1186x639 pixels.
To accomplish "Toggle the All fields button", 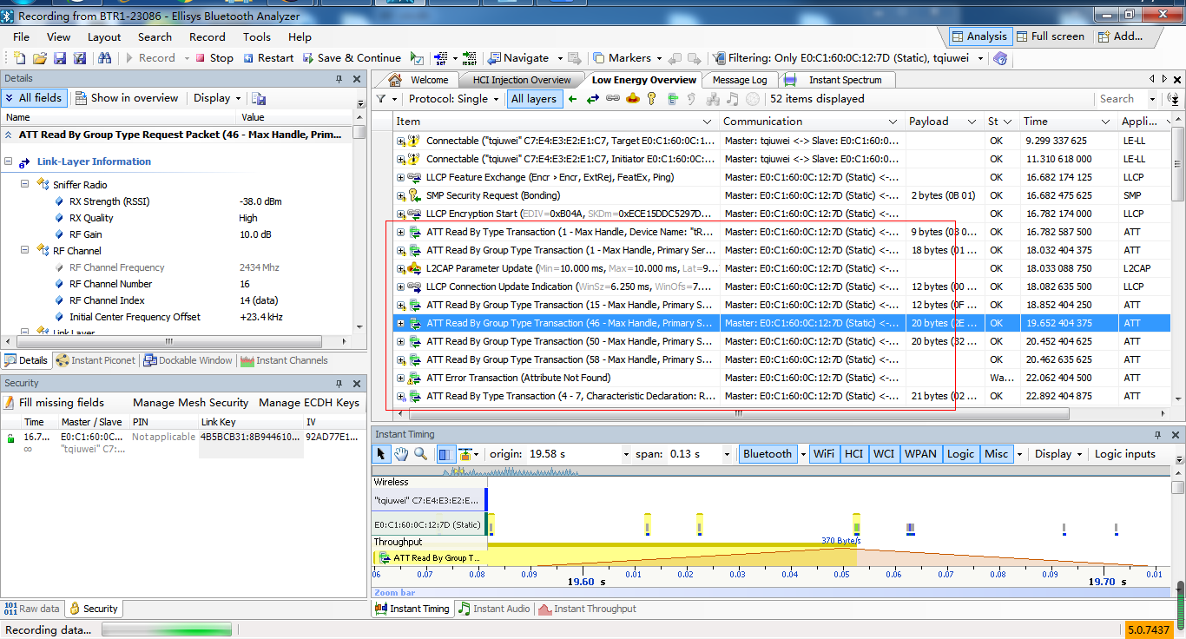I will 34,98.
